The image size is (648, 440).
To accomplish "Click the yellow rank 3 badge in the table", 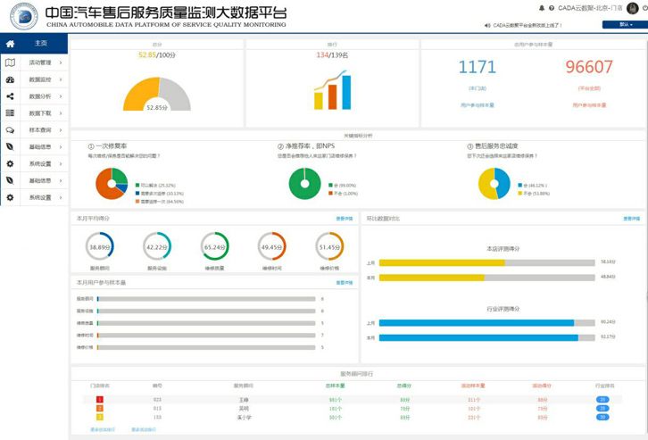I will point(100,418).
